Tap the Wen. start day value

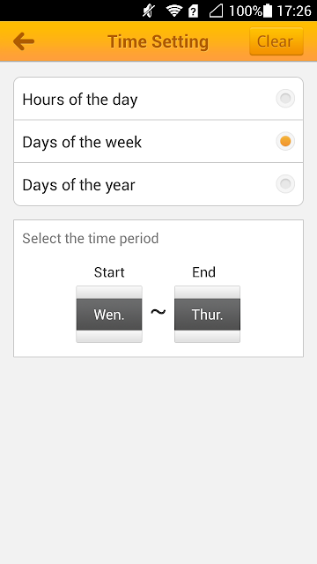[x=109, y=315]
